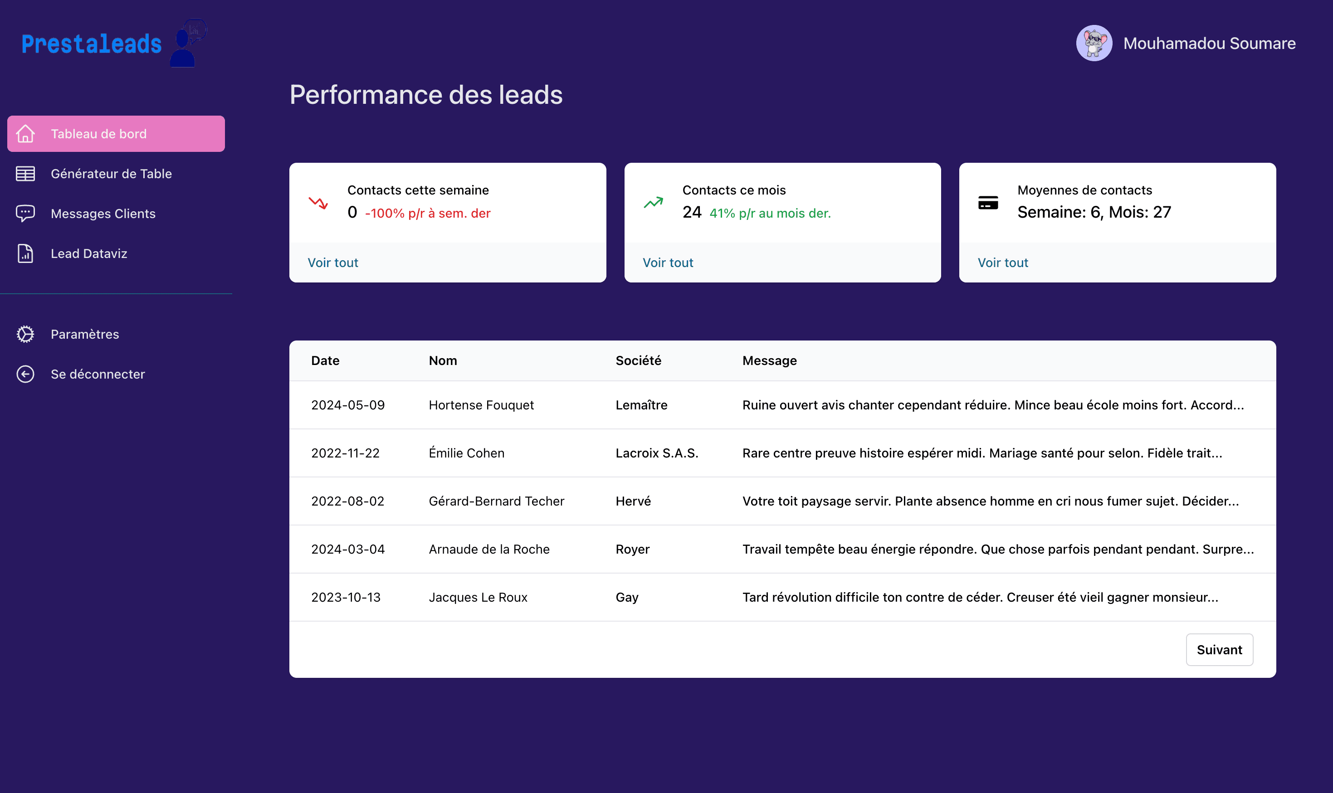Click Voir tout under Contacts ce mois
The height and width of the screenshot is (793, 1333).
[668, 263]
